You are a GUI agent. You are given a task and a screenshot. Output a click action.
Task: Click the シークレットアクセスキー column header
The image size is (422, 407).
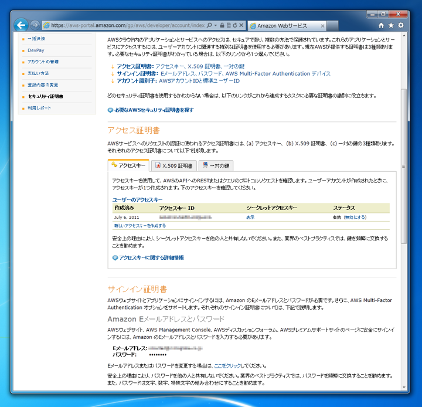[x=272, y=208]
